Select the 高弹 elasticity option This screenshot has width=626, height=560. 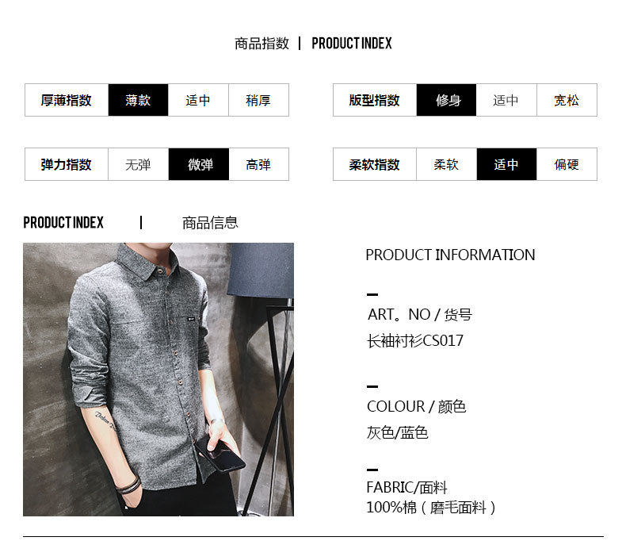point(258,164)
